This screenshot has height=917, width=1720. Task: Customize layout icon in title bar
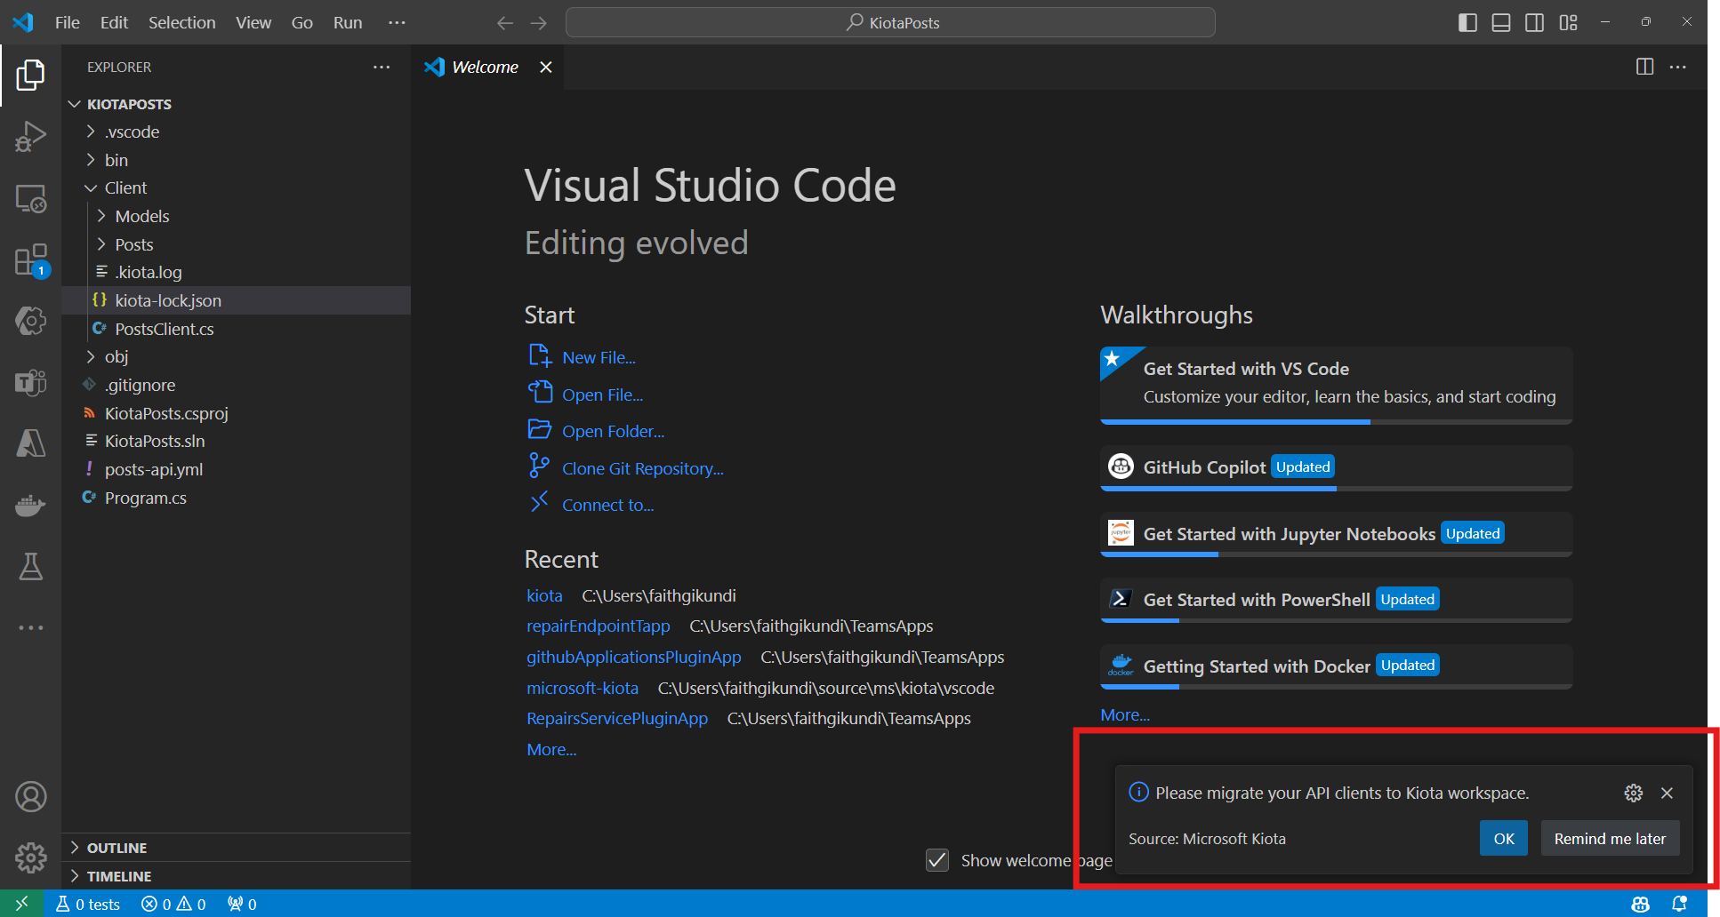[1569, 23]
